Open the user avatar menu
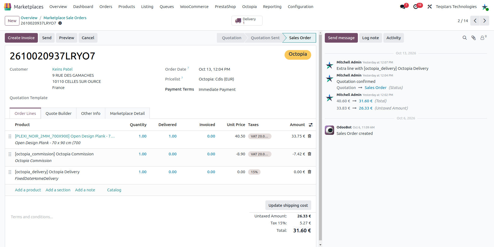 click(x=485, y=7)
